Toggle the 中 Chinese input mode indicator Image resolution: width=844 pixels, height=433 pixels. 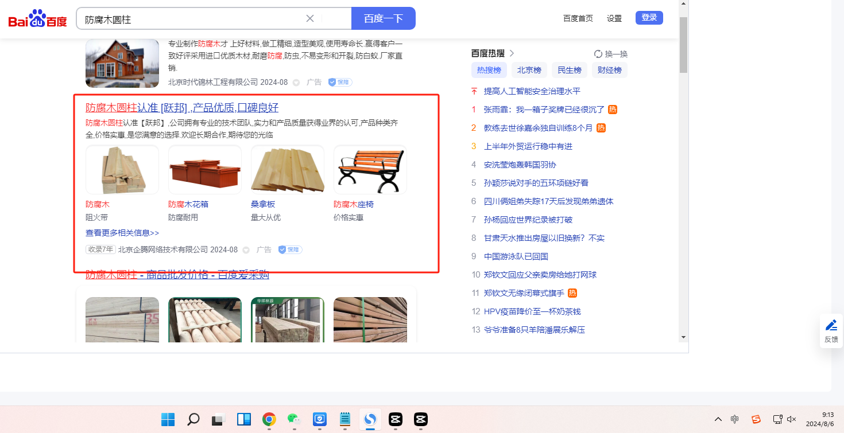click(735, 419)
